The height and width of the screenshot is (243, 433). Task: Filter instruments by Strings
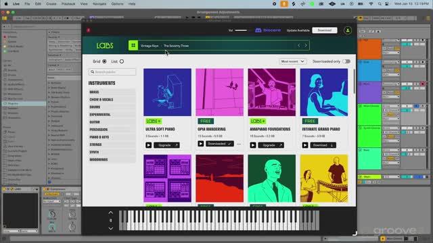pyautogui.click(x=112, y=144)
